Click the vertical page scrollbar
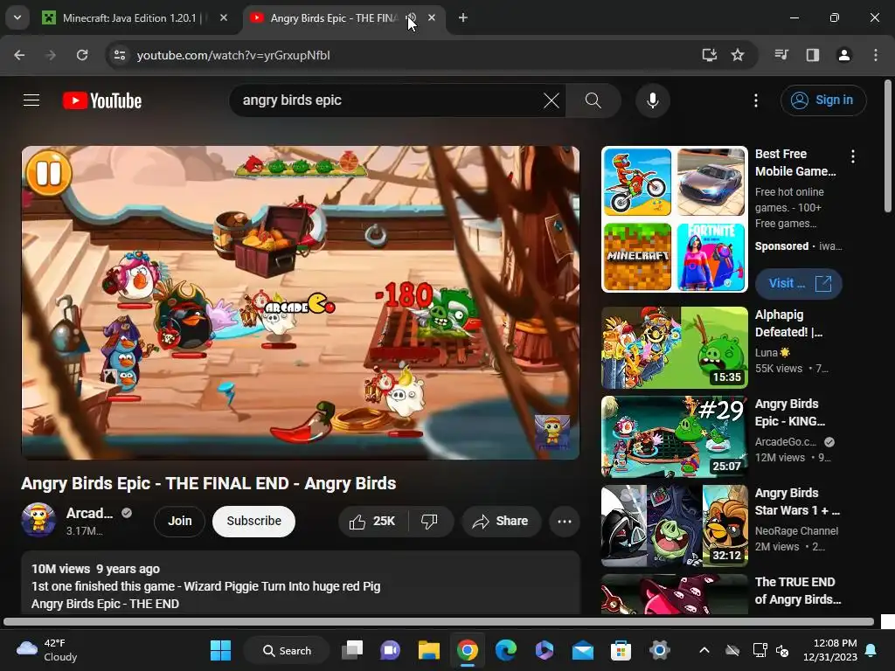 click(888, 147)
